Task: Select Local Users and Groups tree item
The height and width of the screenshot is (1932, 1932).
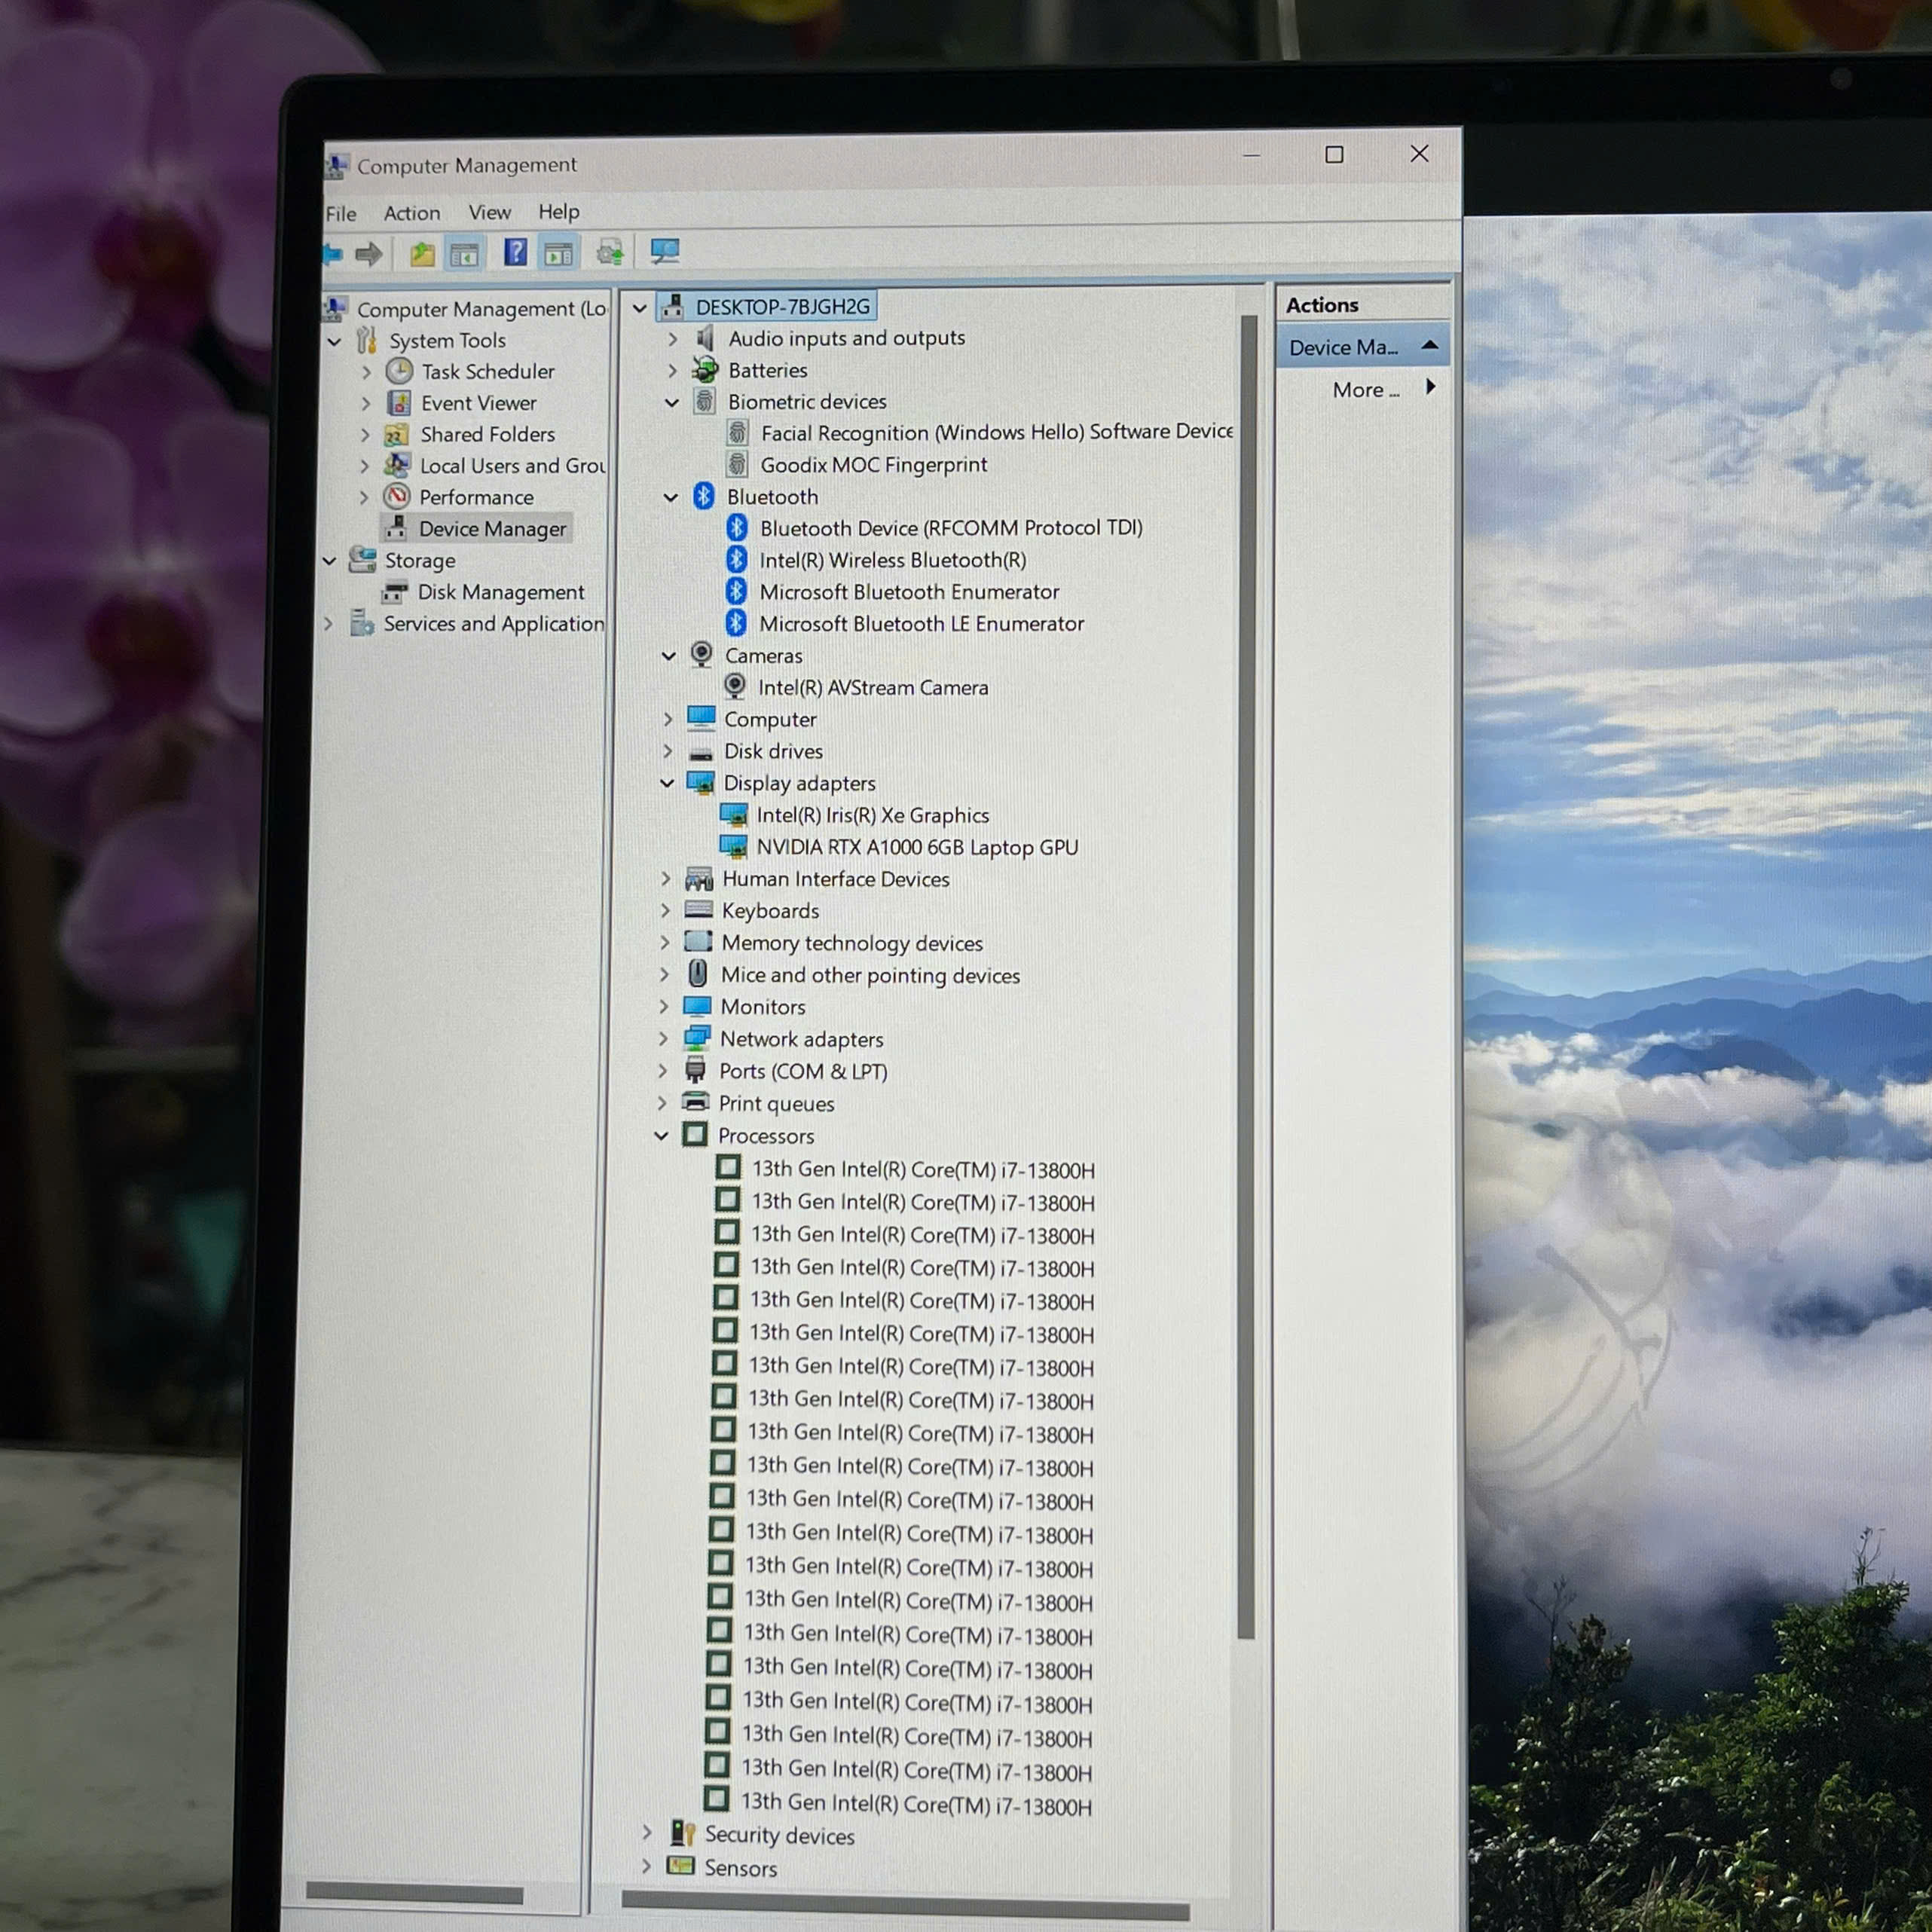Action: [512, 465]
